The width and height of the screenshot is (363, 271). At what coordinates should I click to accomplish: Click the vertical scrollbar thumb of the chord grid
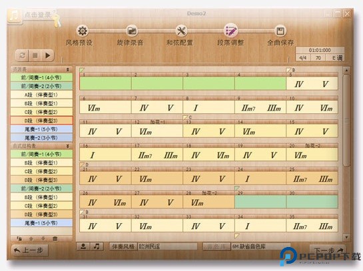pos(346,121)
